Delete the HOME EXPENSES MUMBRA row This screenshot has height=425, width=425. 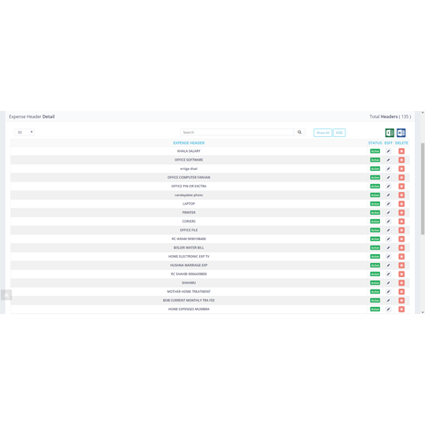click(x=401, y=309)
